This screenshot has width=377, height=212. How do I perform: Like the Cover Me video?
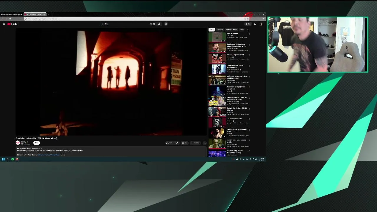tap(169, 143)
